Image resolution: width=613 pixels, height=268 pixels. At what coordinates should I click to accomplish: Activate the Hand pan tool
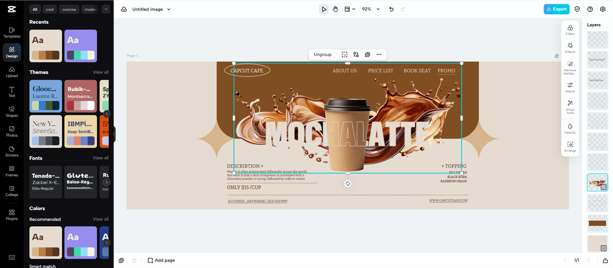coord(335,9)
